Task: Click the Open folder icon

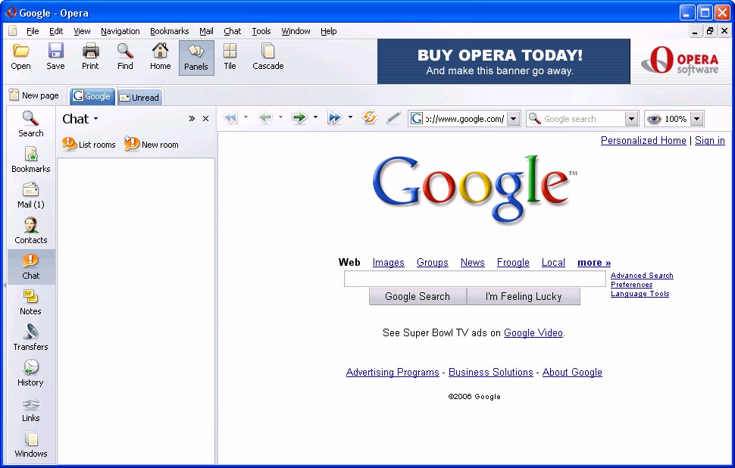Action: [x=20, y=57]
